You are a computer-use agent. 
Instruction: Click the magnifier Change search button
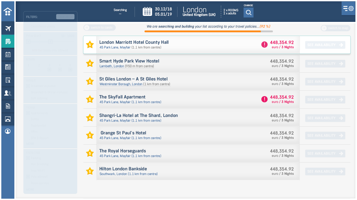pyautogui.click(x=249, y=12)
